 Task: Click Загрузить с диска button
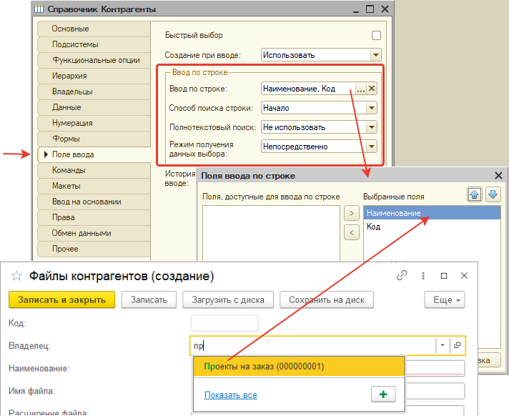coord(228,299)
